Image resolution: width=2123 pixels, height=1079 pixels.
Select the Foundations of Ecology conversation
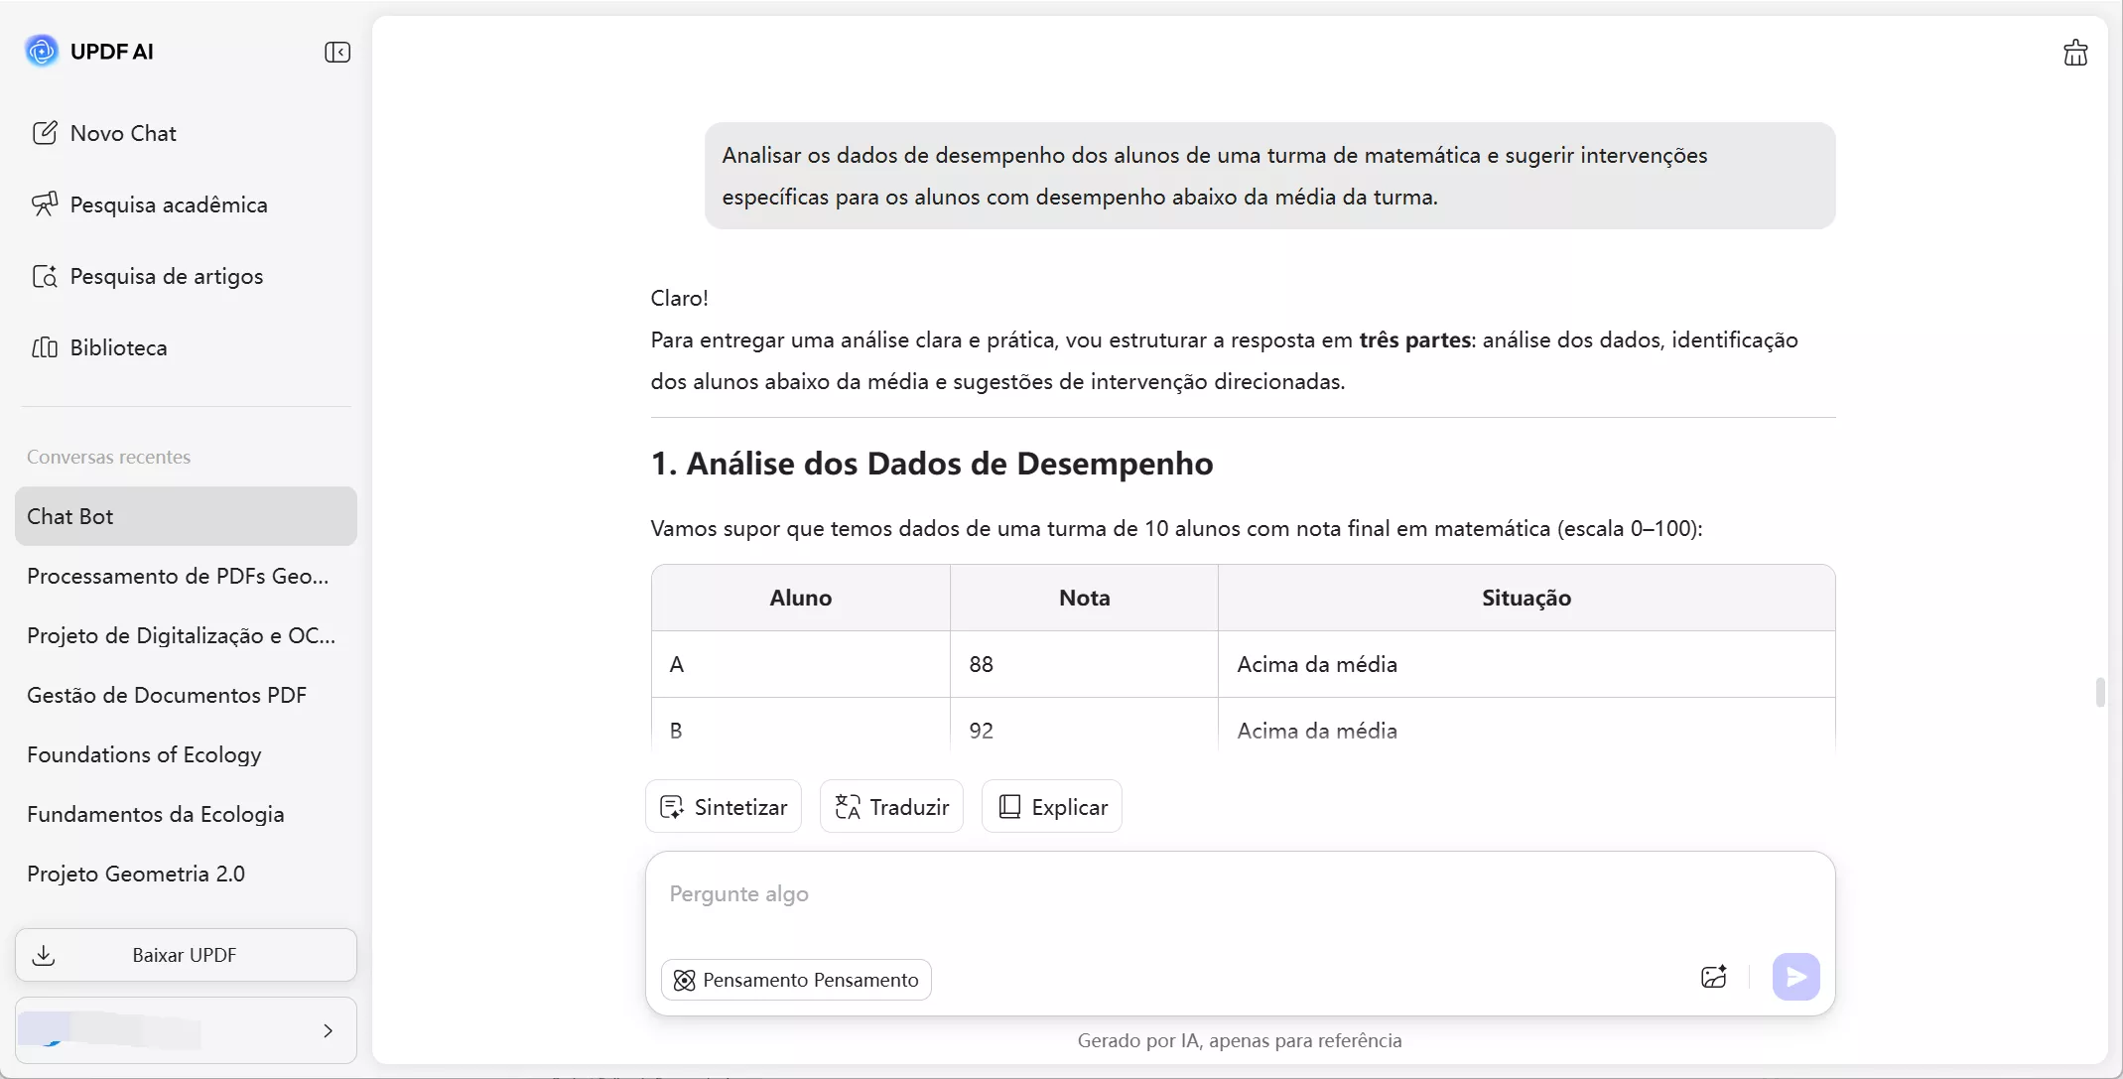tap(143, 754)
